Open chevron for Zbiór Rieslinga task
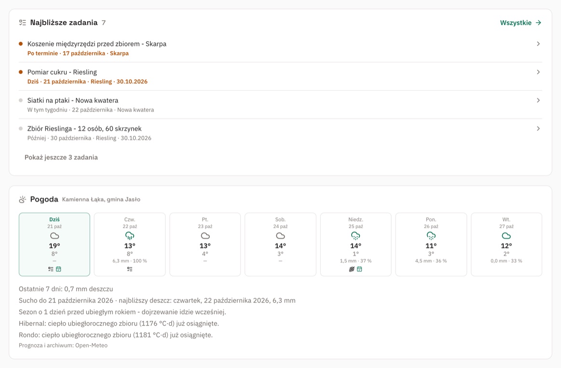561x368 pixels. [538, 128]
